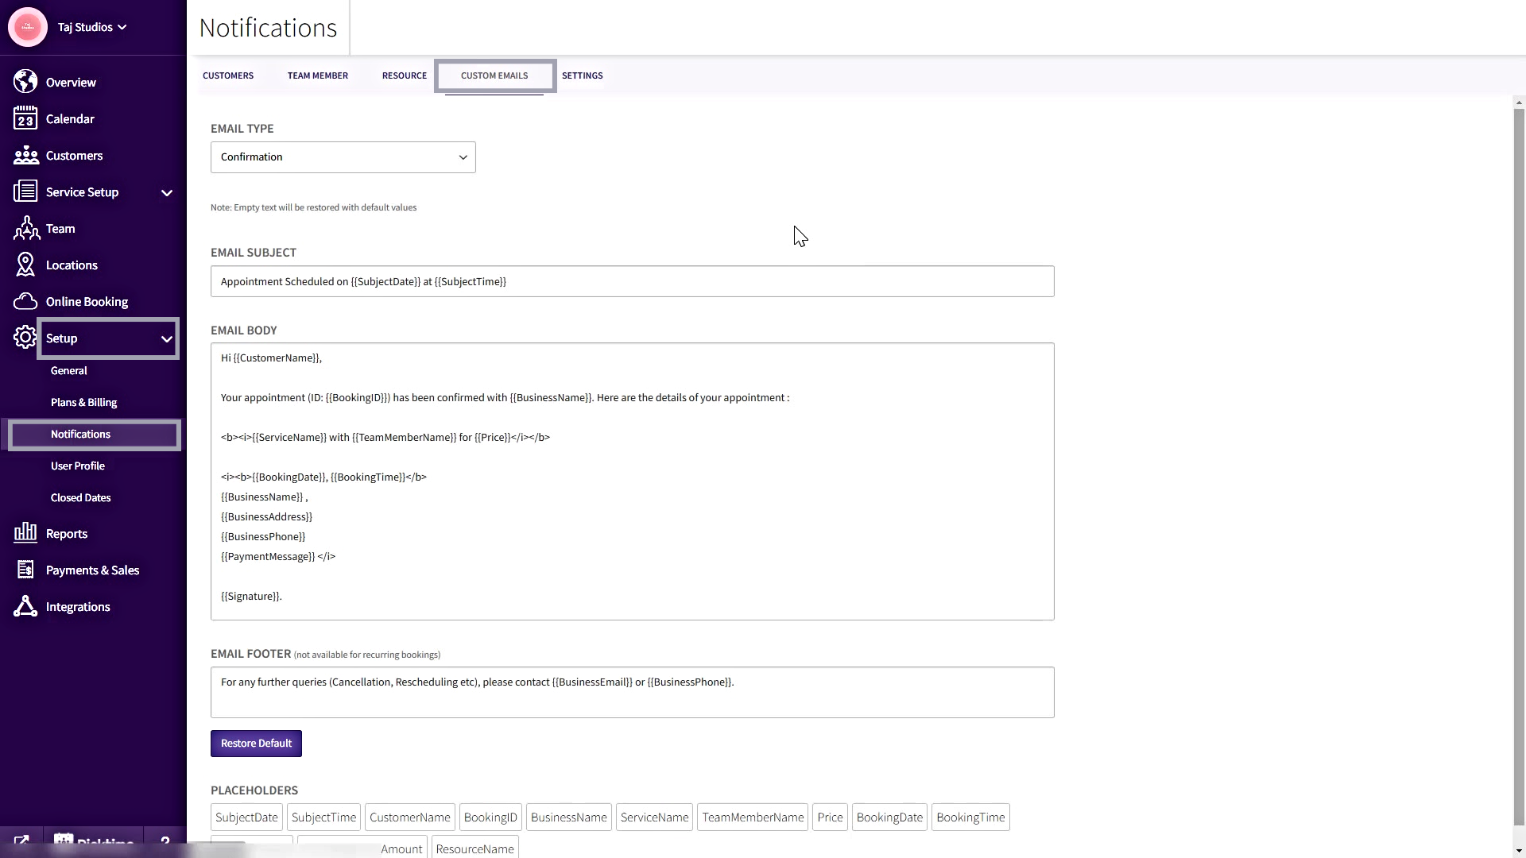The image size is (1526, 858).
Task: Click the Overview globe icon
Action: click(25, 82)
